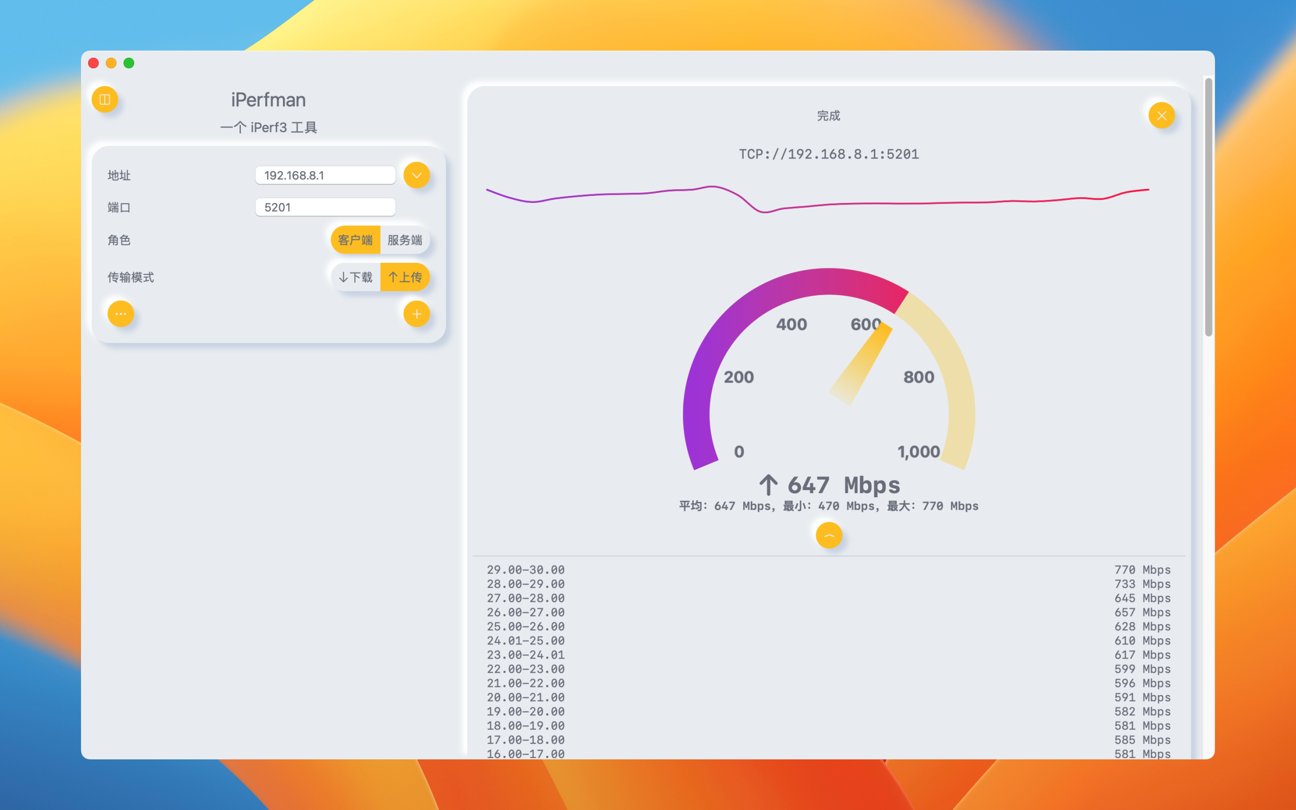
Task: Click the window's vertical scrollbar
Action: pos(1208,208)
